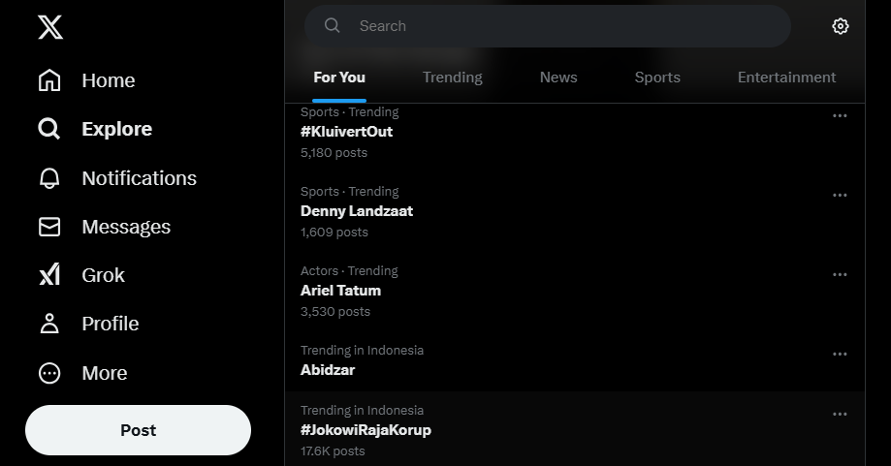
Task: Expand more options for #KluivertOut trend
Action: point(840,116)
